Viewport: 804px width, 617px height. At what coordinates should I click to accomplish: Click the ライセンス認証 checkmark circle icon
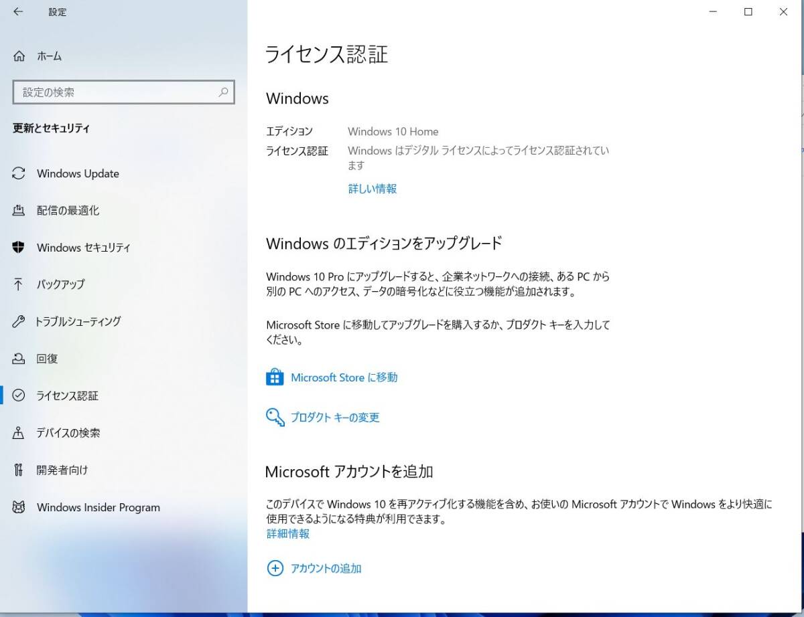tap(19, 395)
